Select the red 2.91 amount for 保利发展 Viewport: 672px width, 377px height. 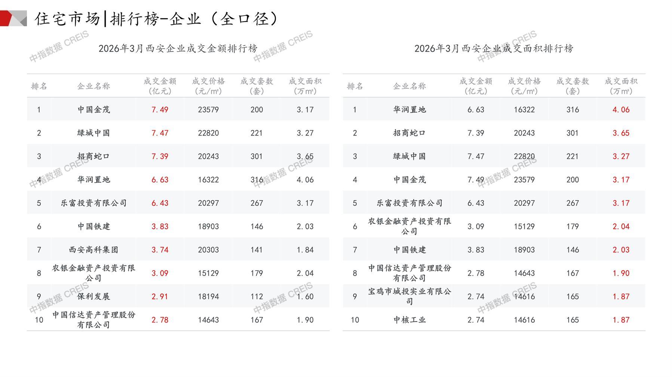coord(160,296)
